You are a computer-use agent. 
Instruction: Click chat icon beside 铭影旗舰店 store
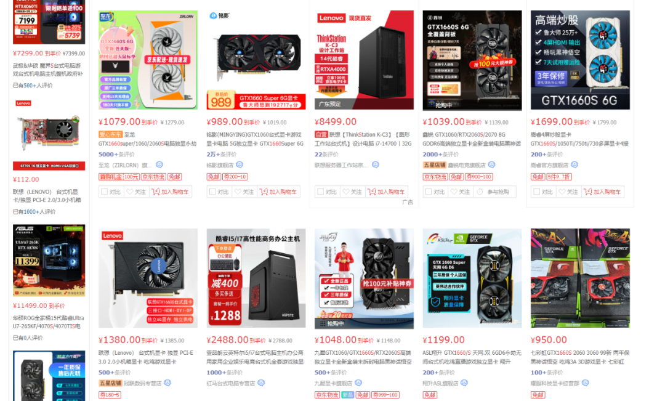240,164
